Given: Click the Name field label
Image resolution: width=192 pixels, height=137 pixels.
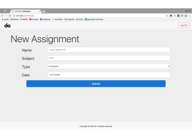Looking at the screenshot, I should (x=27, y=50).
